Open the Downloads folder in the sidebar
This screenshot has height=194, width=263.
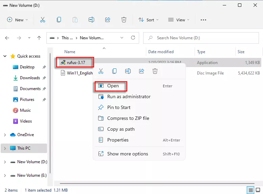coord(30,78)
